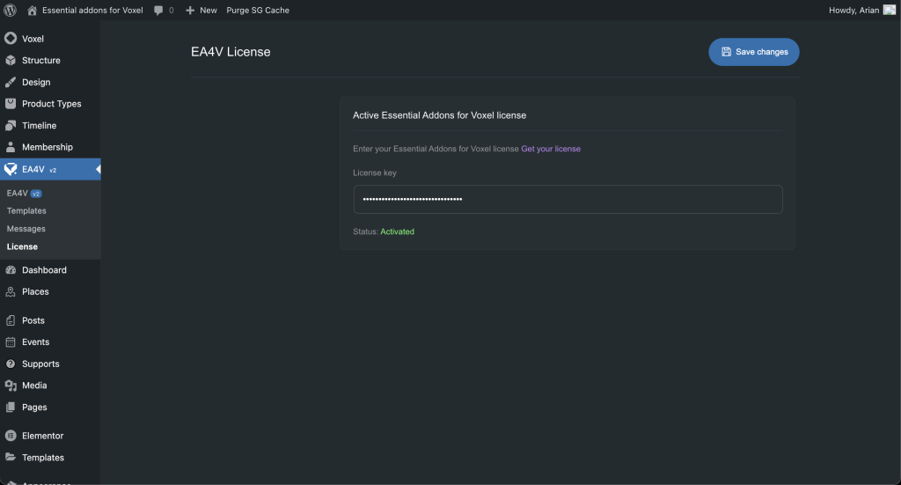This screenshot has height=485, width=901.
Task: Open the Templates submenu under EA4V
Action: [26, 211]
